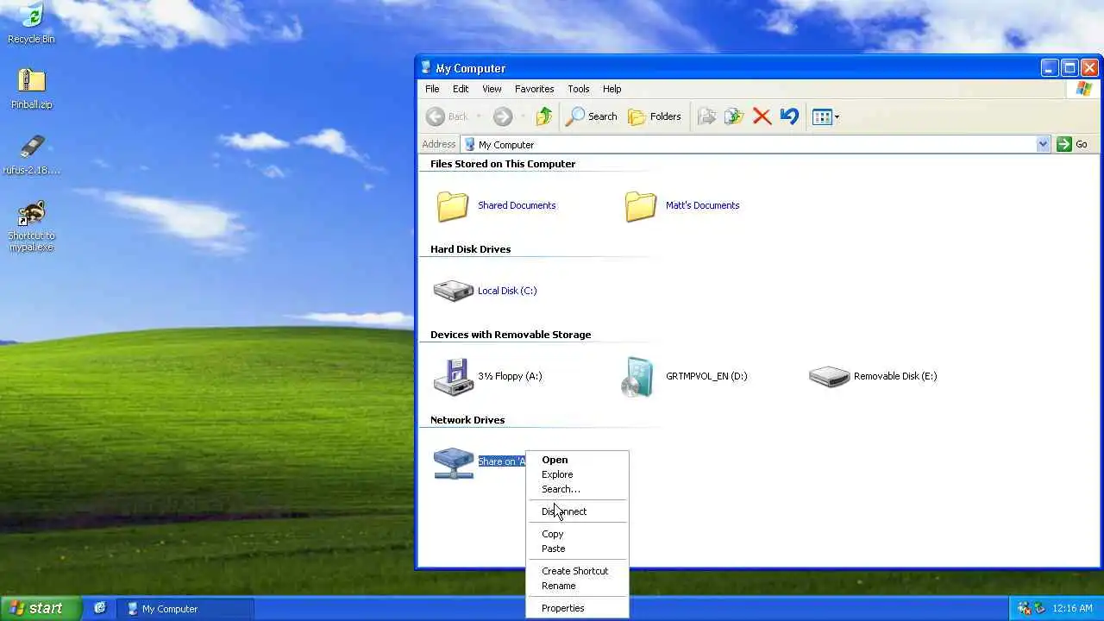Open the Search toolbar button
This screenshot has width=1104, height=621.
(591, 116)
